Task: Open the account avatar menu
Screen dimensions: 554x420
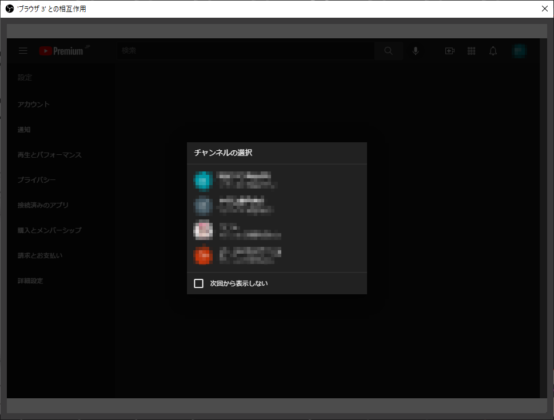Action: [x=519, y=51]
